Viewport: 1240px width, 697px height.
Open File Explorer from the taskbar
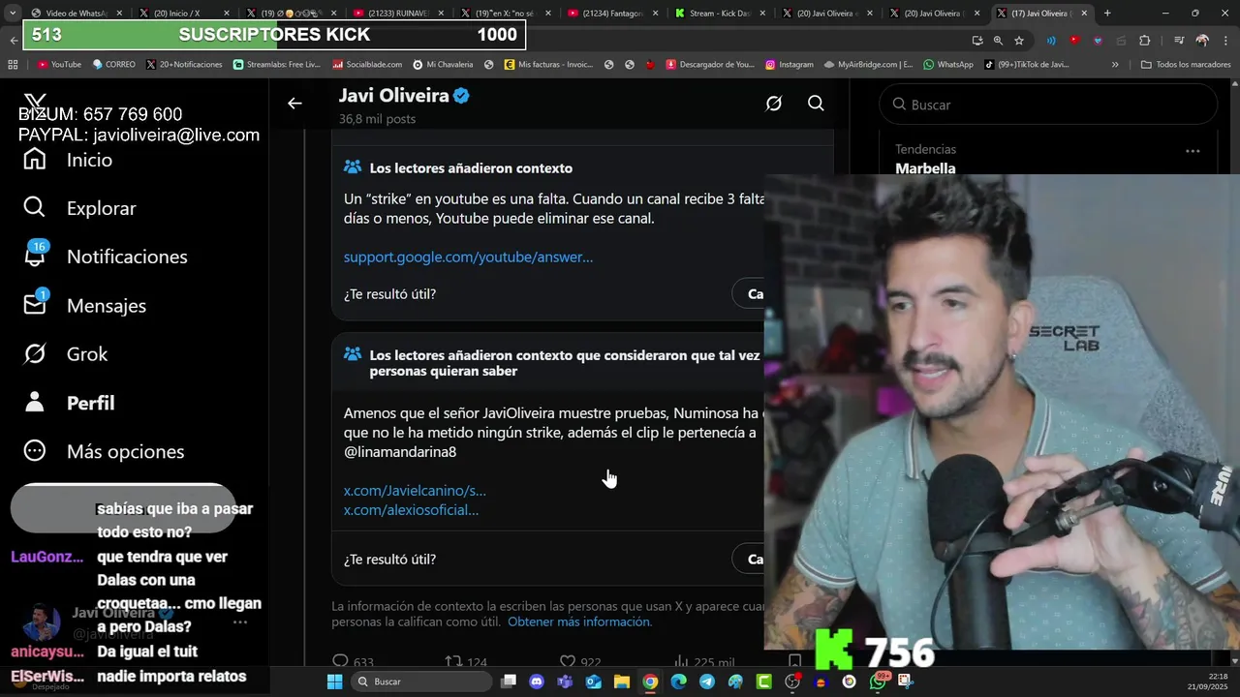coord(621,682)
